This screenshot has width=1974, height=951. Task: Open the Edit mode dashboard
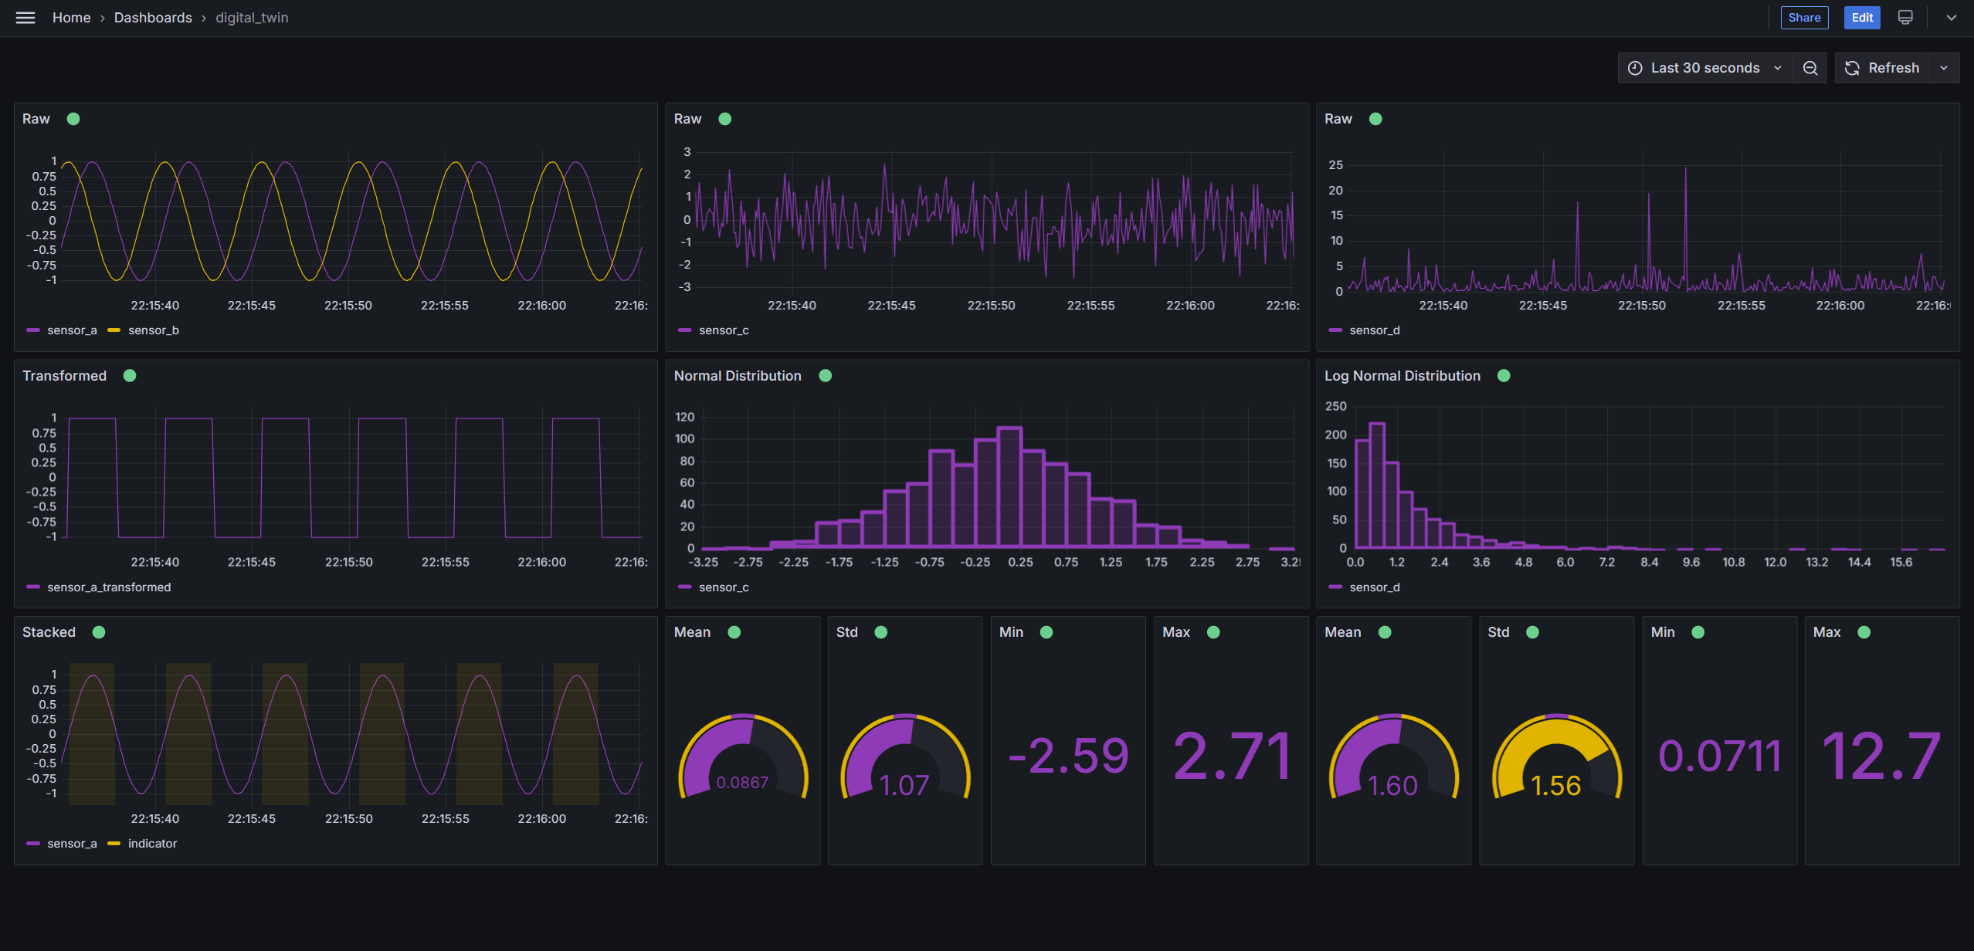coord(1862,18)
